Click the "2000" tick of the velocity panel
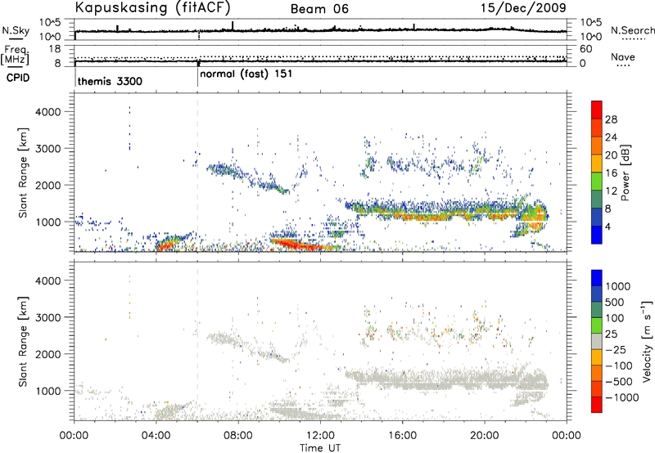The height and width of the screenshot is (453, 655). [x=47, y=354]
